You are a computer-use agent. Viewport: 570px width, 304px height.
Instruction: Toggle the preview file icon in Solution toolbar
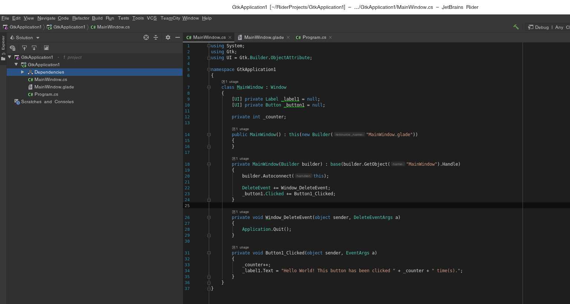[46, 48]
